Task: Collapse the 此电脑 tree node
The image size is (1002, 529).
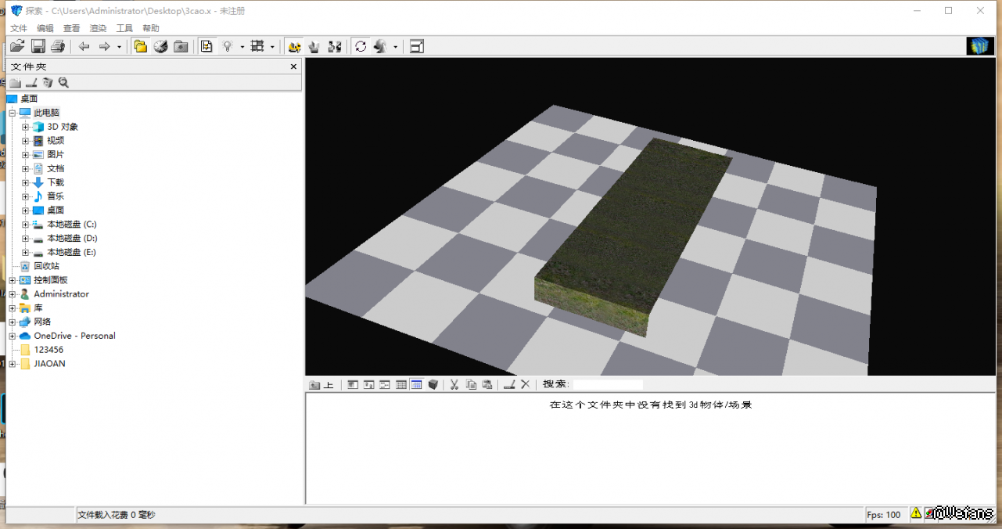Action: 13,113
